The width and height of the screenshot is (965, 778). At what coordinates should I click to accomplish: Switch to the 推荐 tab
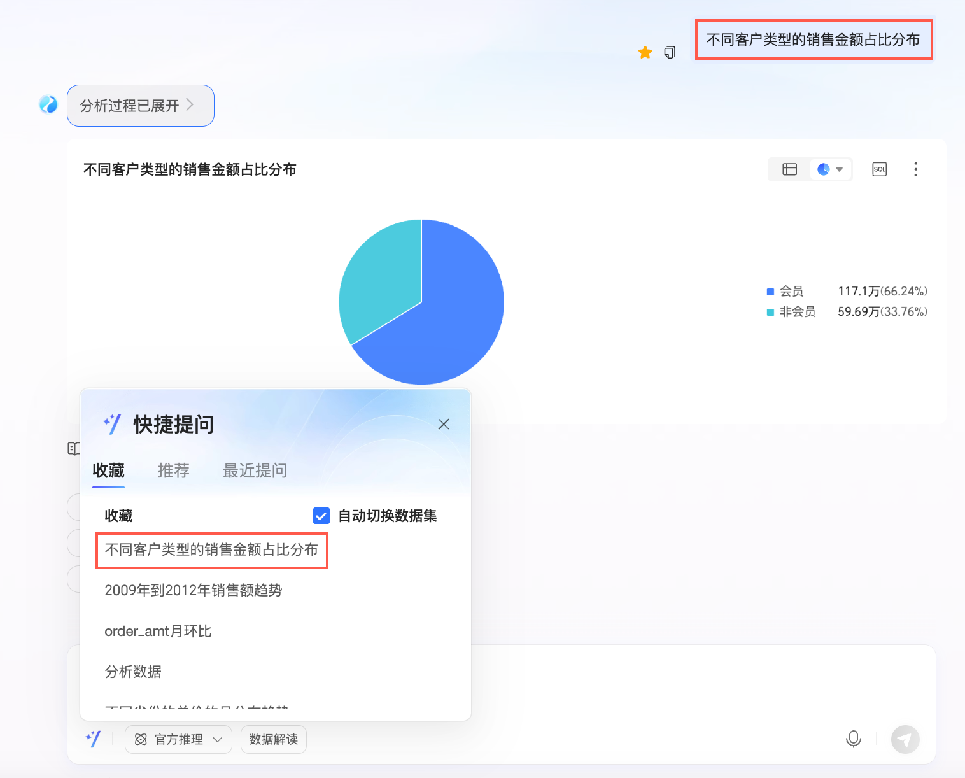(173, 470)
